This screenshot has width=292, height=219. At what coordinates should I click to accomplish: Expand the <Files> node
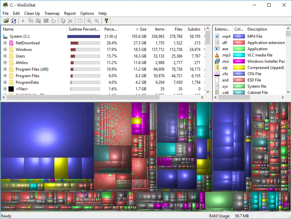pos(5,89)
